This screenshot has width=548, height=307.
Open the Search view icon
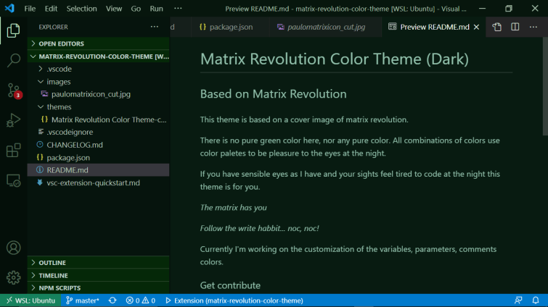click(x=13, y=60)
